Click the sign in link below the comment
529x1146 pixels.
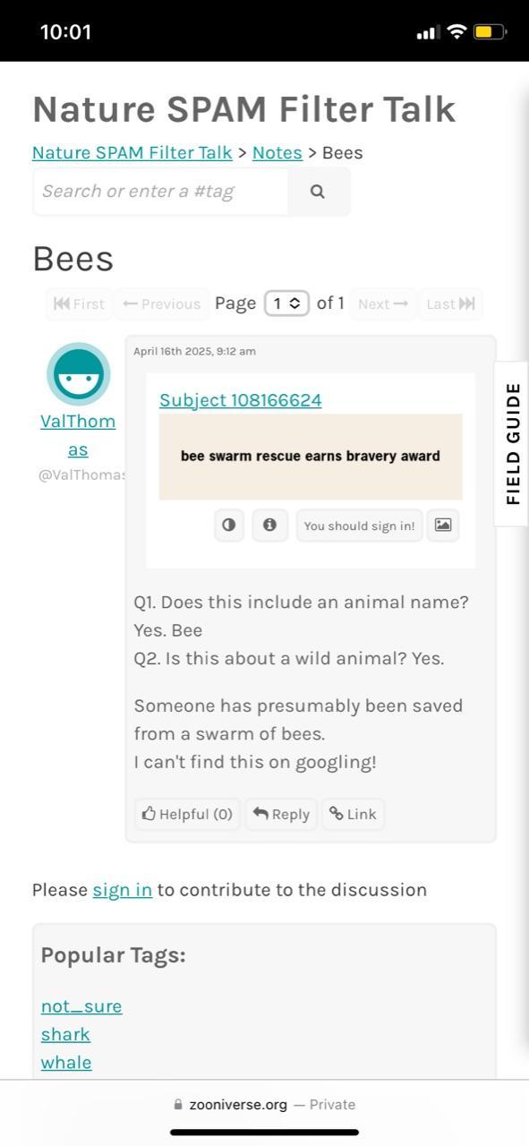123,890
